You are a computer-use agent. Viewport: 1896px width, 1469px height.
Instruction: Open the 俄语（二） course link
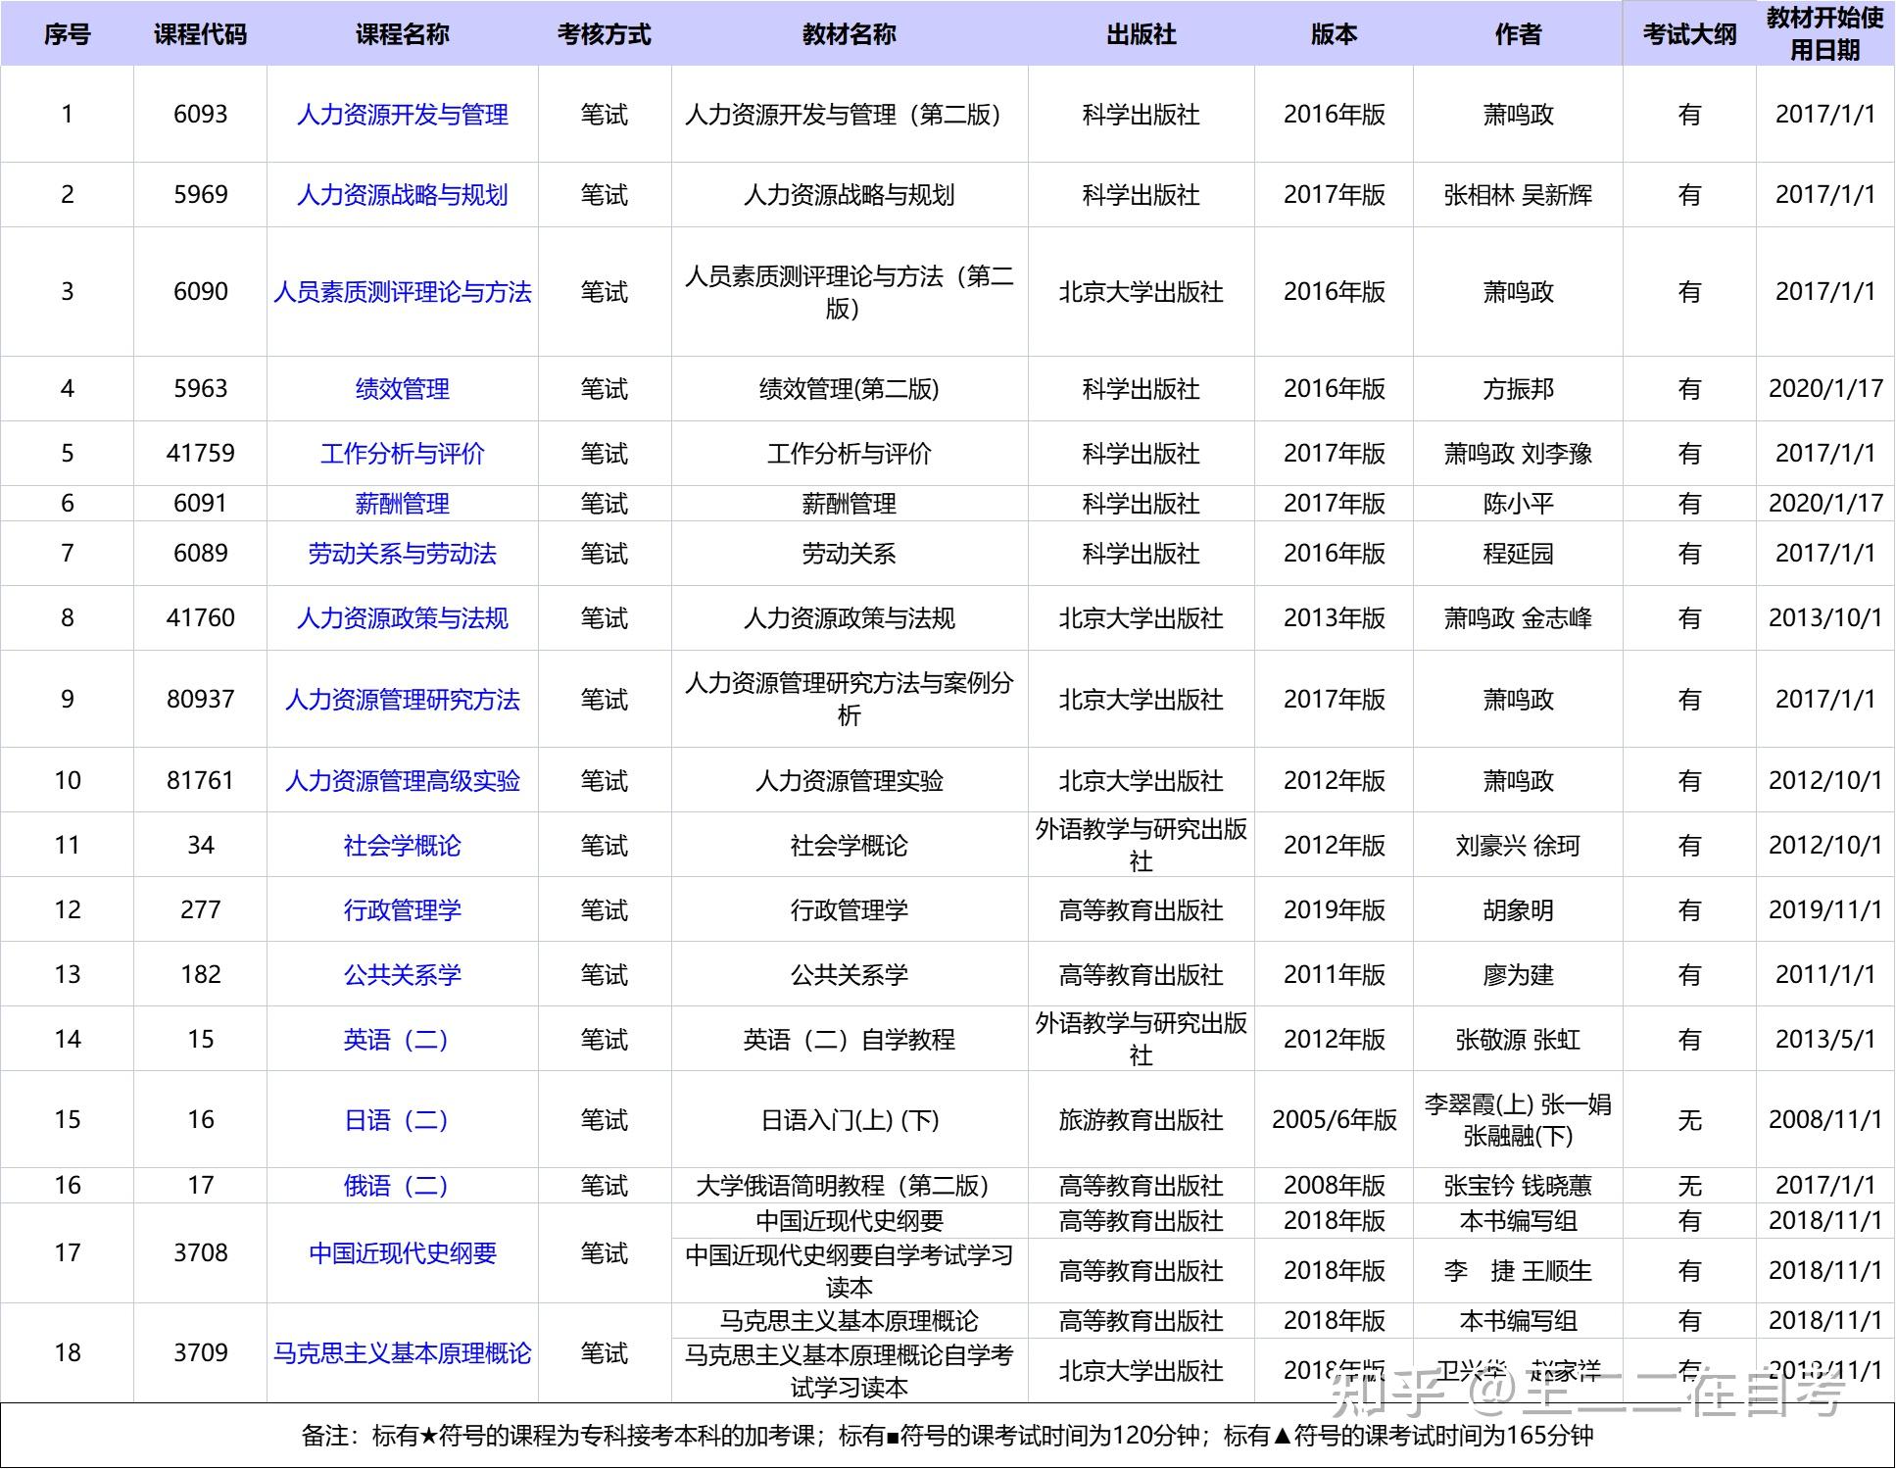pos(396,1186)
